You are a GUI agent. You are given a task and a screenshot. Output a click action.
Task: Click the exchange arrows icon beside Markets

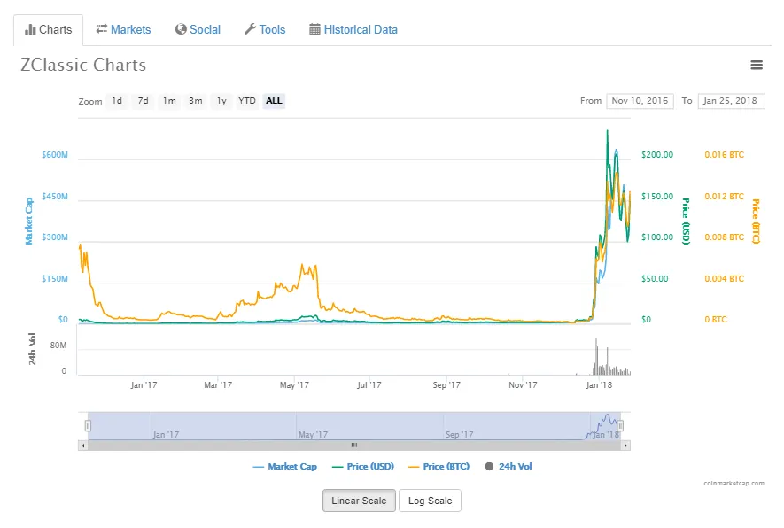click(102, 29)
